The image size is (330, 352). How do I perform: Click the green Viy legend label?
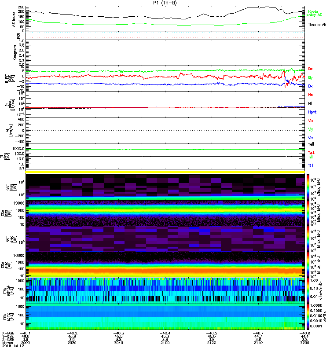pos(311,129)
